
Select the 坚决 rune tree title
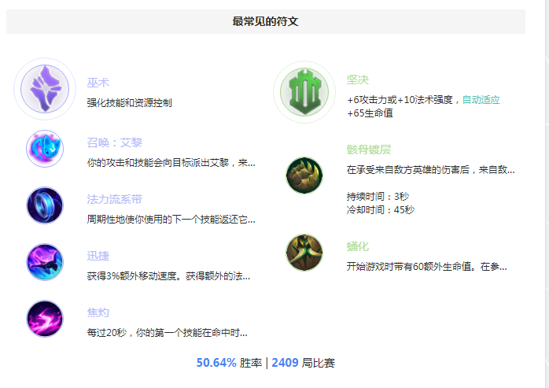point(358,79)
